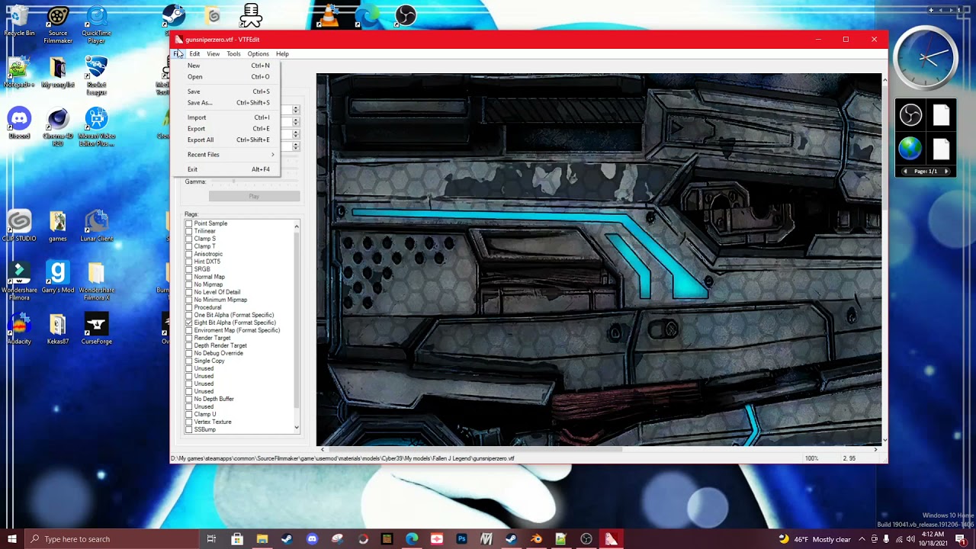Open CLIP STUDIO desktop icon
The width and height of the screenshot is (976, 549).
point(19,226)
